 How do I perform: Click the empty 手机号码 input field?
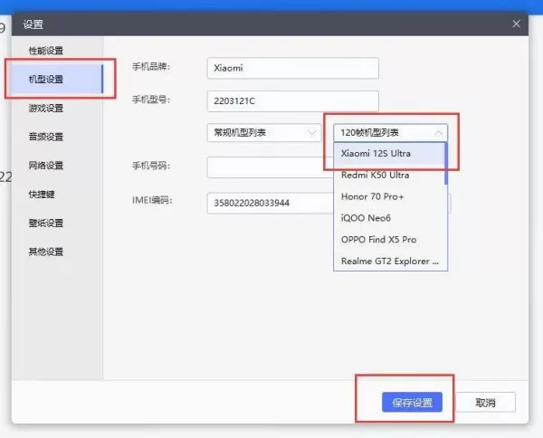click(x=270, y=167)
